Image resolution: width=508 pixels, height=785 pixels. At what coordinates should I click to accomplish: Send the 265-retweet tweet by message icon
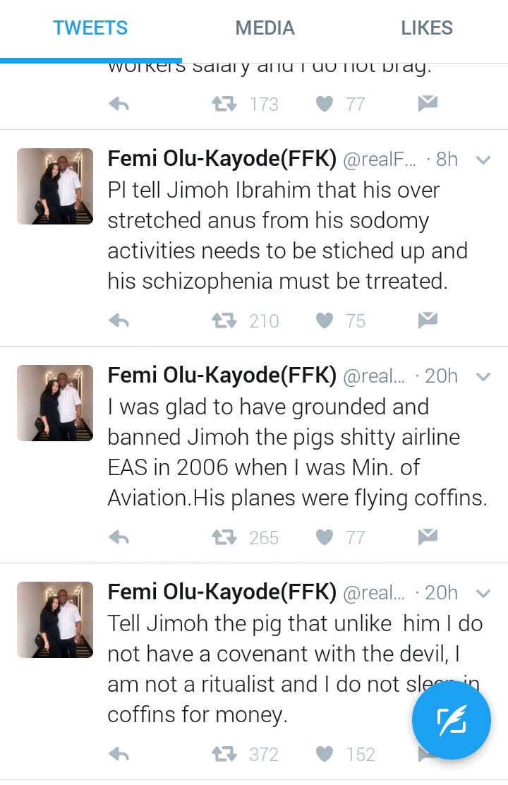tap(428, 538)
